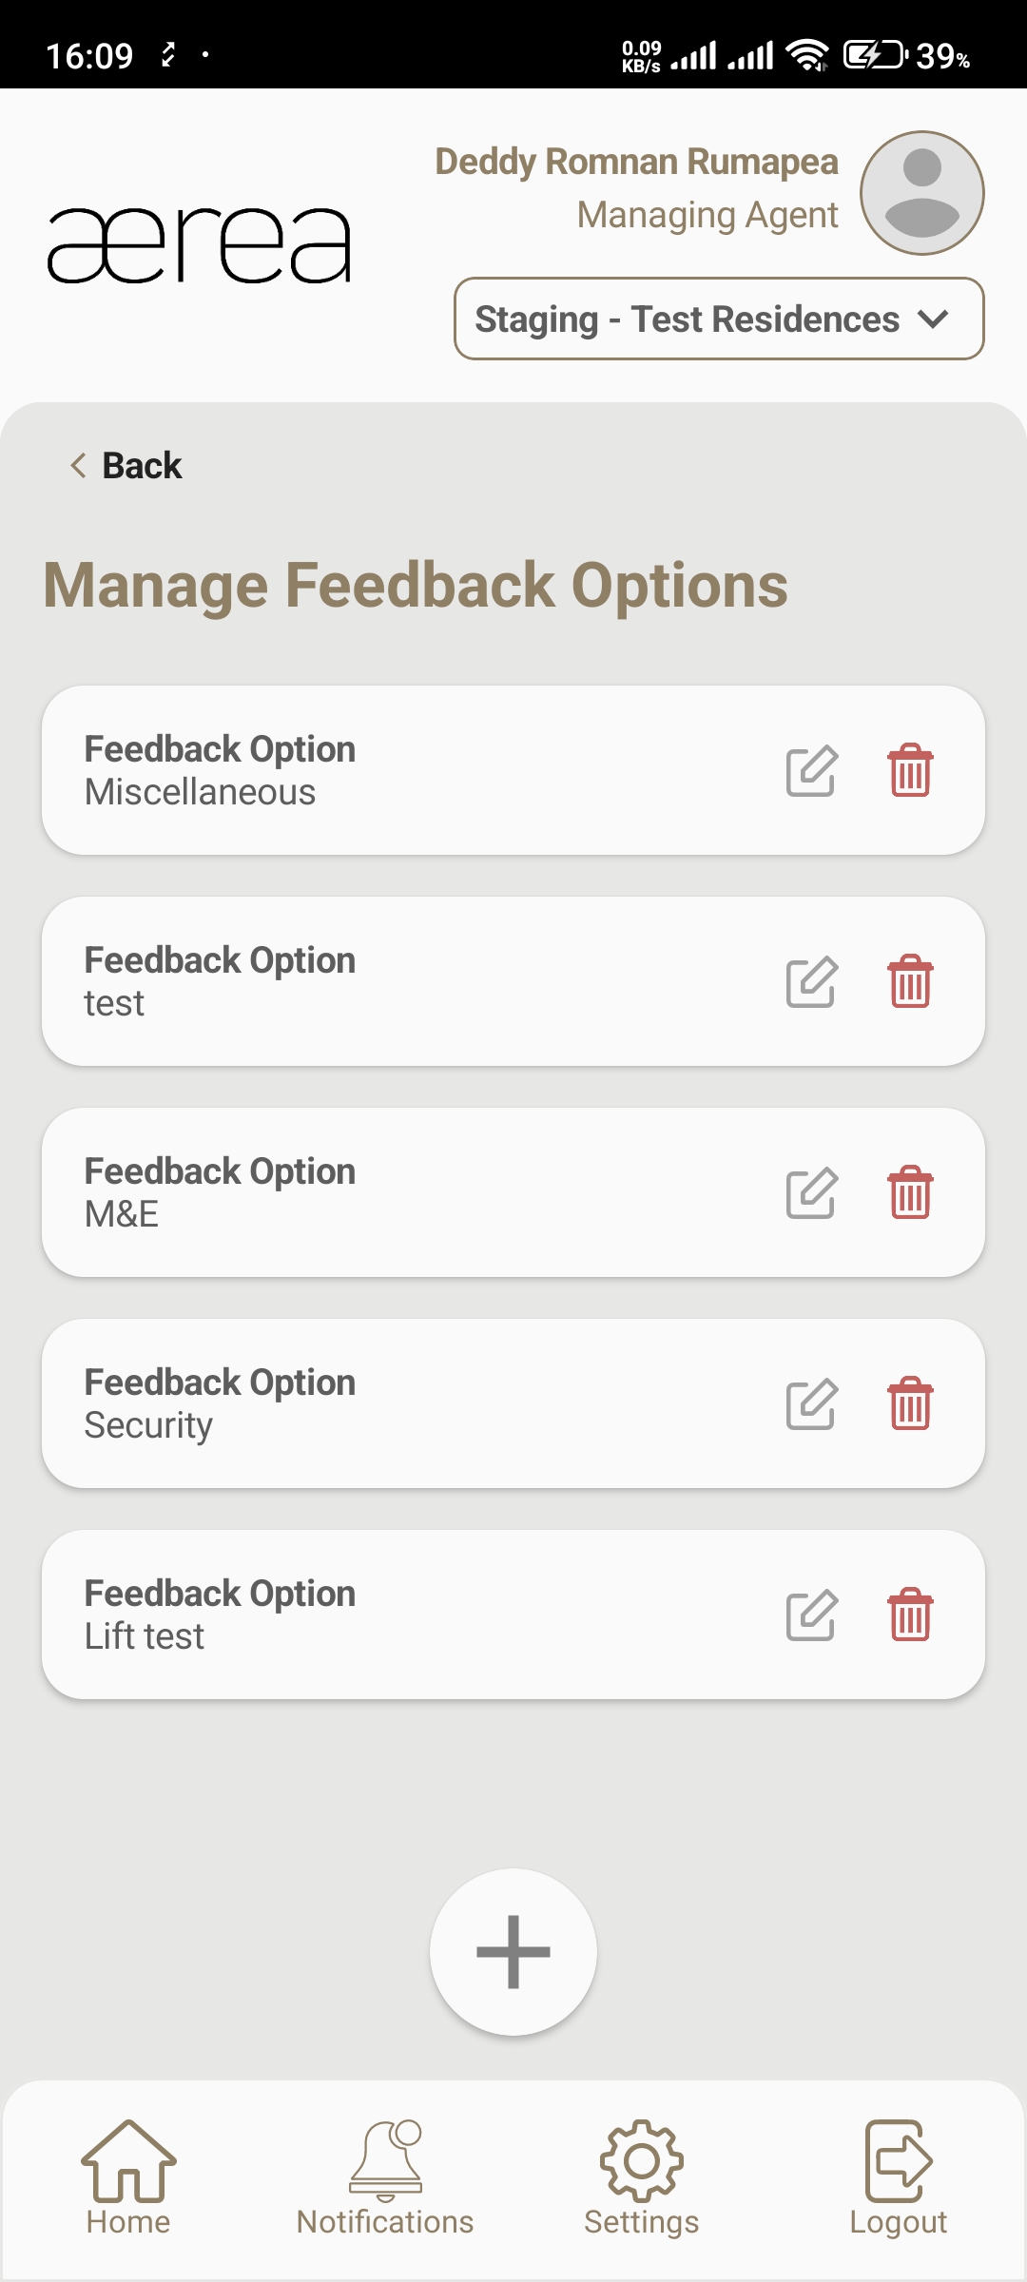
Task: Open the Staging - Test Residences dropdown
Action: pyautogui.click(x=719, y=319)
